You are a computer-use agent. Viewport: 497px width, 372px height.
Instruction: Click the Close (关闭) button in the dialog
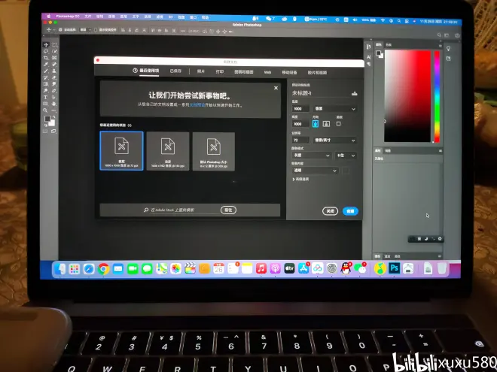point(330,211)
